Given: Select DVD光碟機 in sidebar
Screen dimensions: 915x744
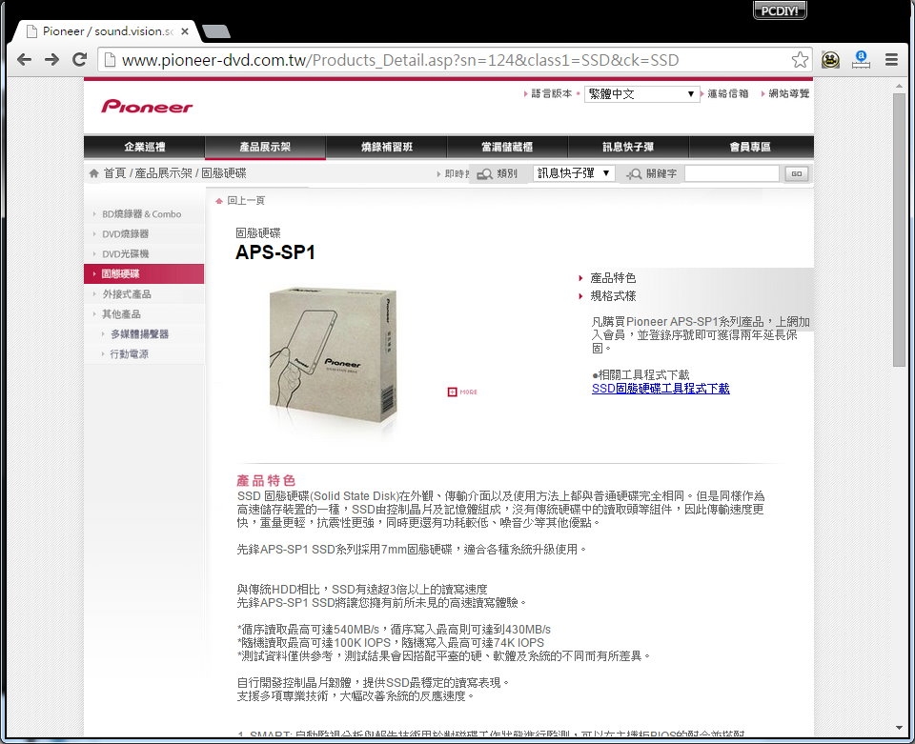Looking at the screenshot, I should point(125,253).
